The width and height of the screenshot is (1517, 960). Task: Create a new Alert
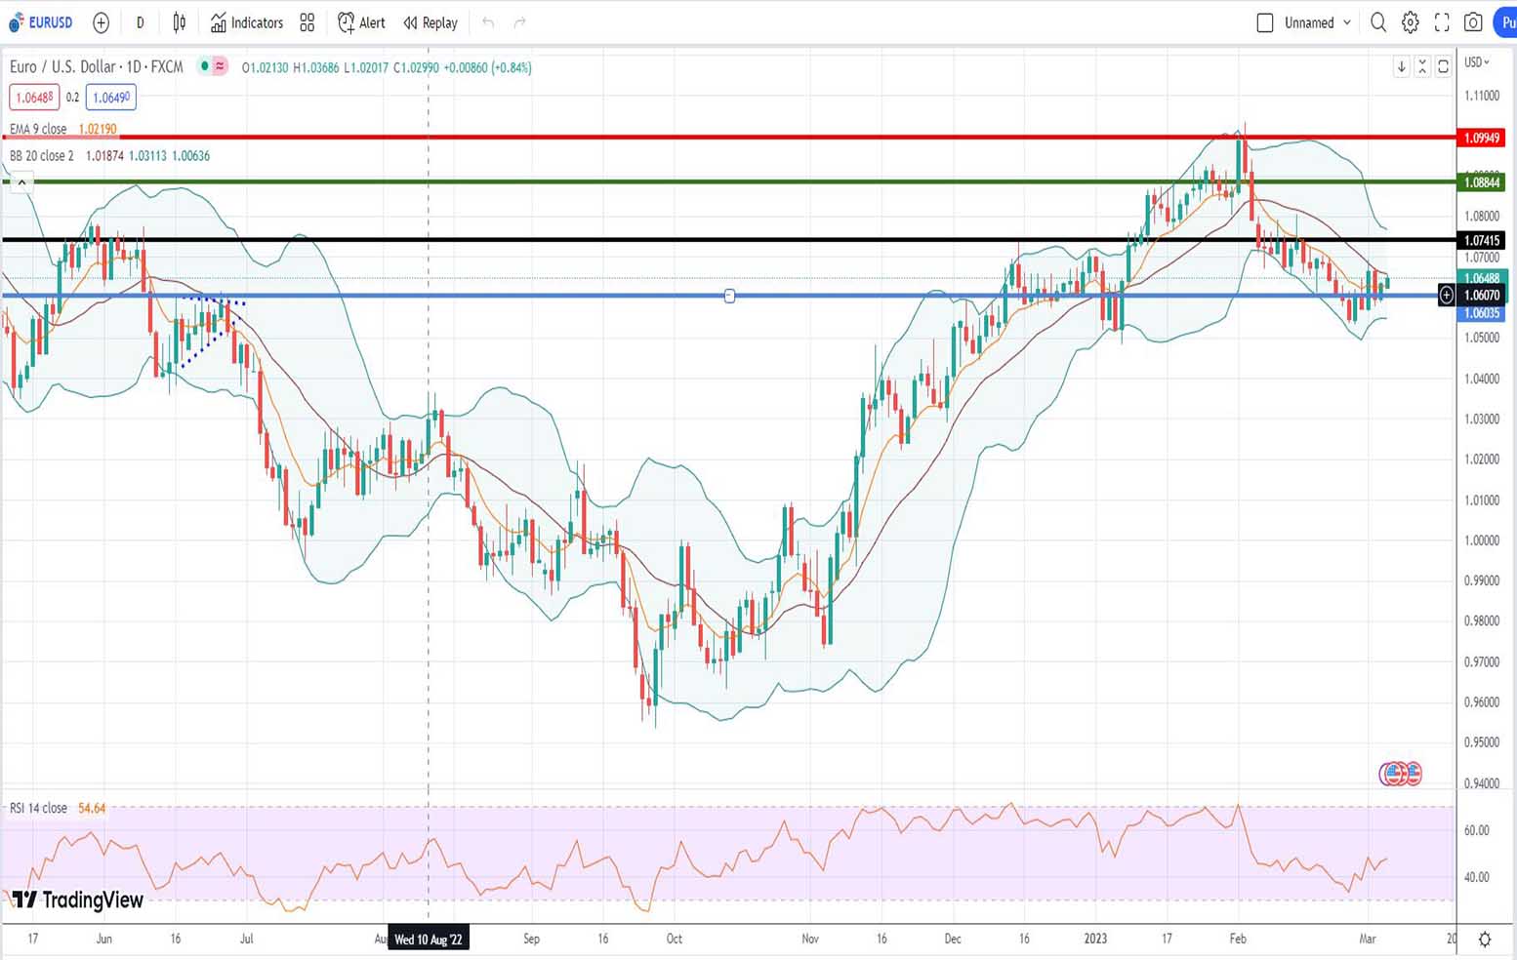[x=361, y=22]
